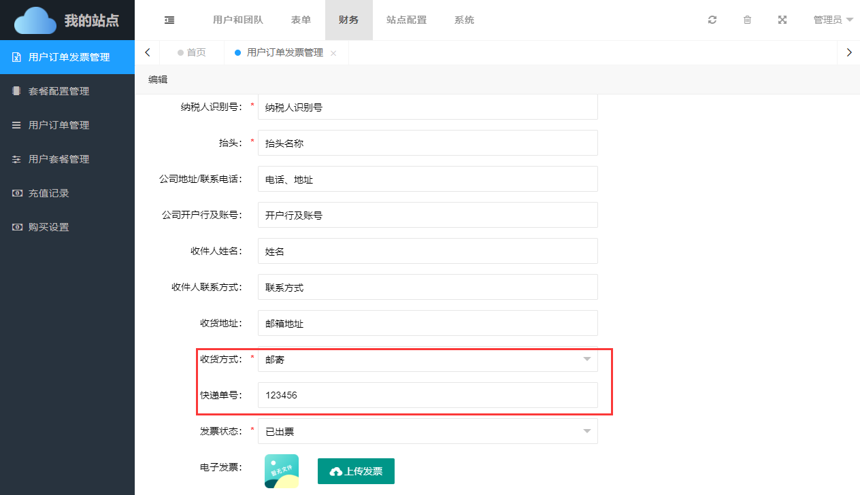This screenshot has height=495, width=860.
Task: Open the 管理员 user dropdown
Action: [x=833, y=20]
